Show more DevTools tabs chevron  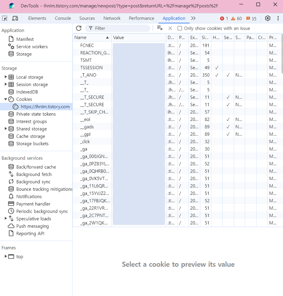[x=193, y=18]
